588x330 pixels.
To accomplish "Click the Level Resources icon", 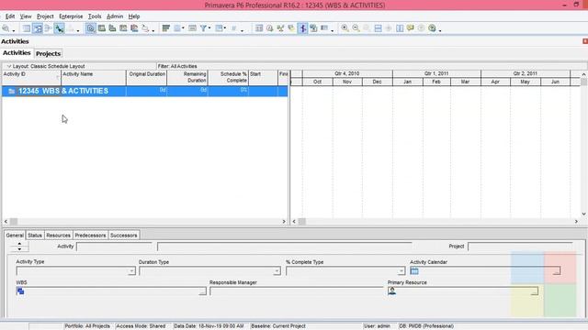I will (280, 28).
